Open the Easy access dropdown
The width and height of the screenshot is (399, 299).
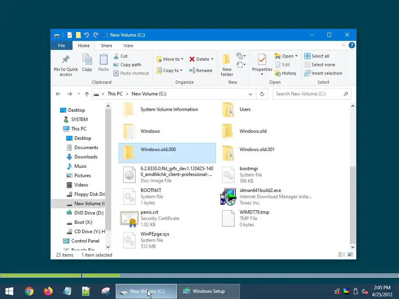tap(241, 65)
